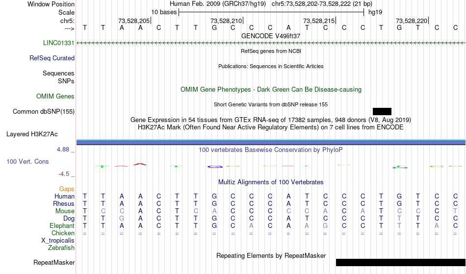Click the blue PhyloP mark under base G

[x=215, y=167]
